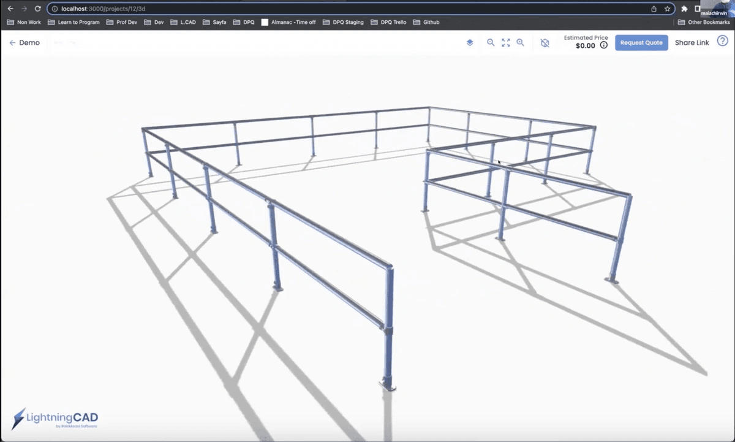Screen dimensions: 735x442
Task: Open the layers panel icon
Action: pos(470,43)
